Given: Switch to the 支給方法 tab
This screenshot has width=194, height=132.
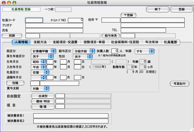Looking at the screenshot, I should [40, 42].
